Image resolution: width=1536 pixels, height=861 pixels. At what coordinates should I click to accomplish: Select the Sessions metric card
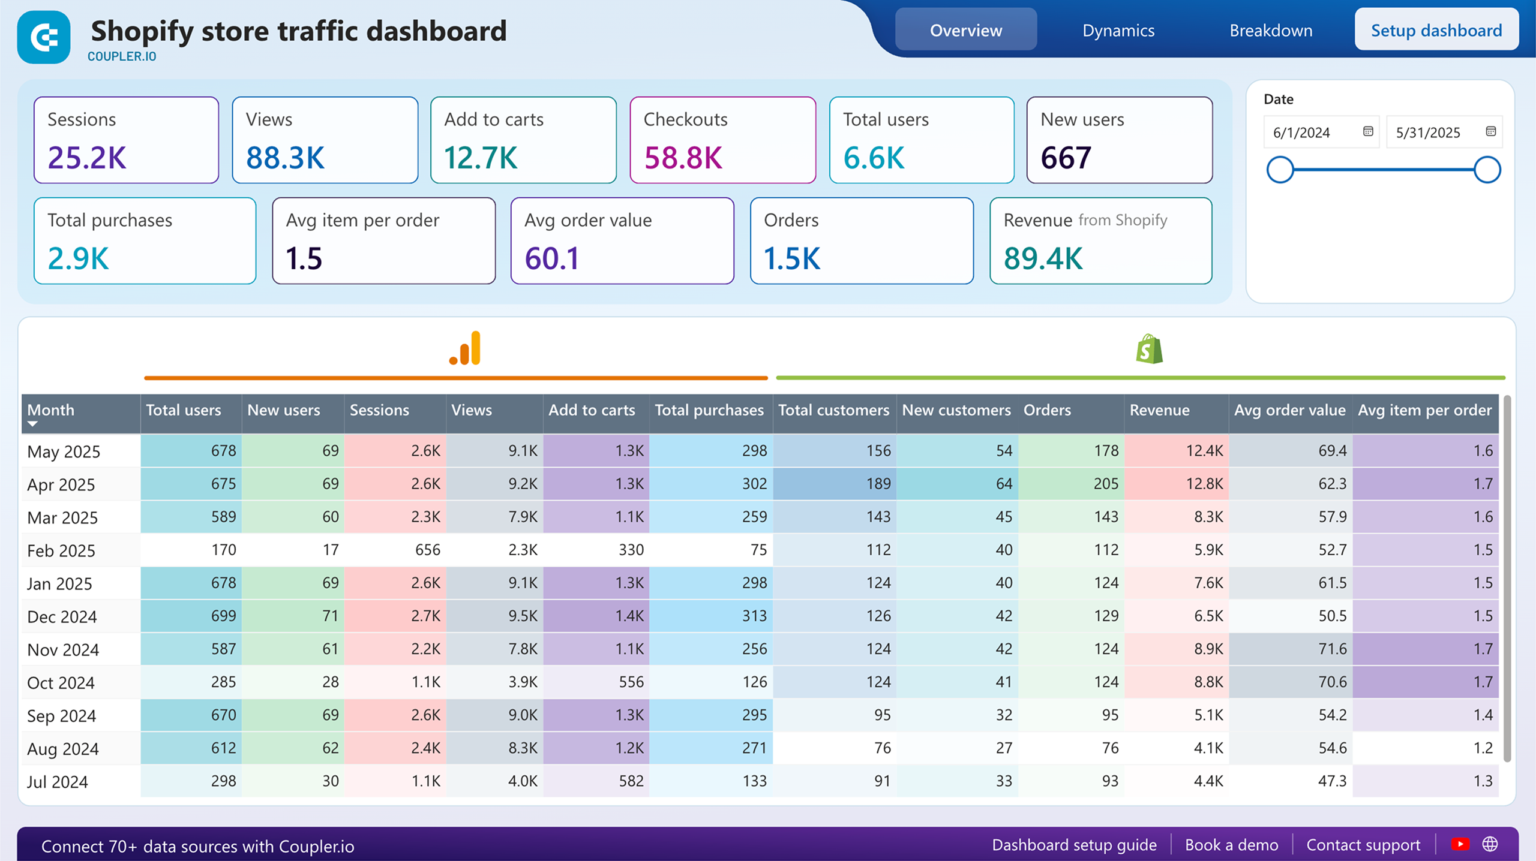pyautogui.click(x=126, y=139)
